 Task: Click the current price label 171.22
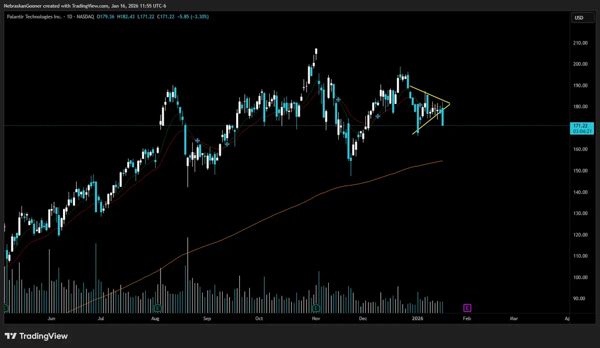coord(580,125)
